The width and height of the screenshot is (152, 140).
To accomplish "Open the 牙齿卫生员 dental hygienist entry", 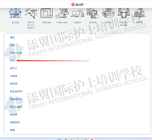I will 16,53.
